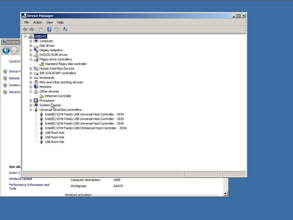Open the File menu
Viewport: 293px width, 220px height.
[x=26, y=22]
